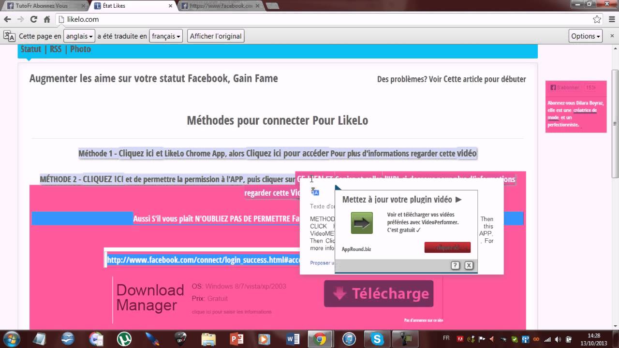Bookmark this page with the star icon
The height and width of the screenshot is (348, 619).
(597, 19)
